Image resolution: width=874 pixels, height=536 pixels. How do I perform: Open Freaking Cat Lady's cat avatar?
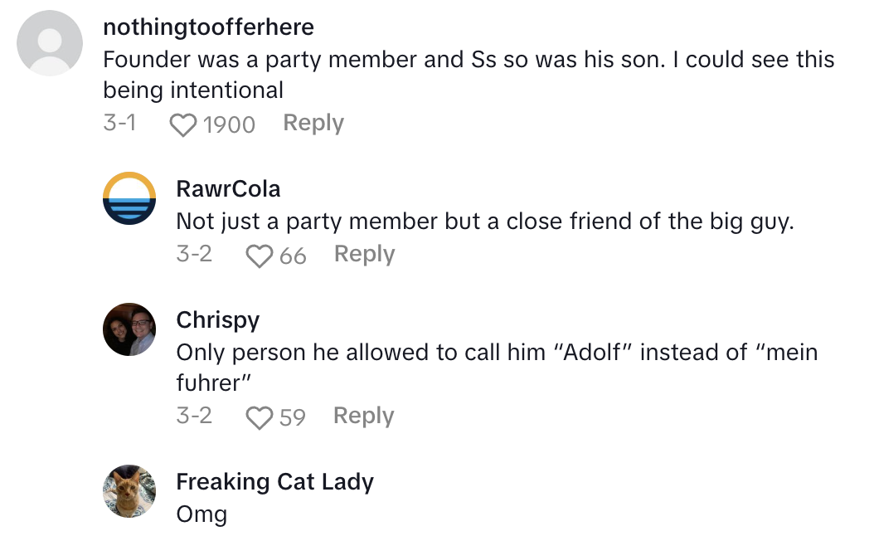coord(129,491)
